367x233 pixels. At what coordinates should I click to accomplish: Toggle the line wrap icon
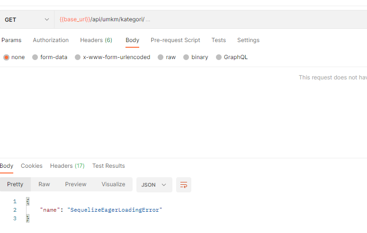(184, 185)
